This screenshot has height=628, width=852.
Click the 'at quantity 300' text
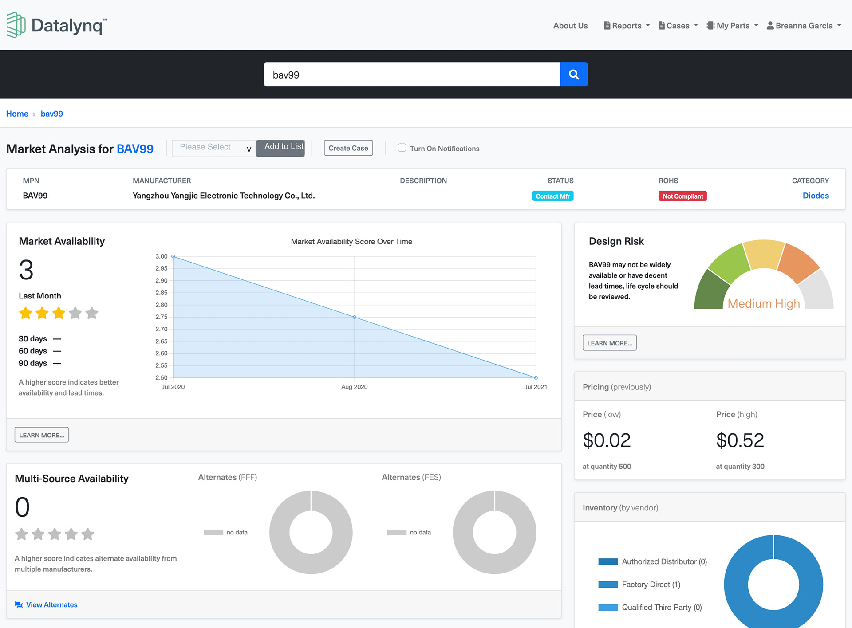(x=740, y=466)
